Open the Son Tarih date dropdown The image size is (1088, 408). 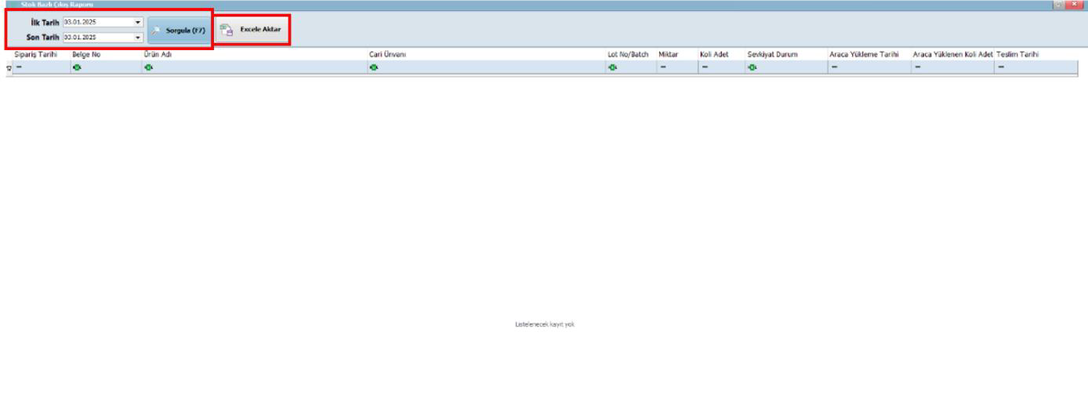tap(139, 37)
